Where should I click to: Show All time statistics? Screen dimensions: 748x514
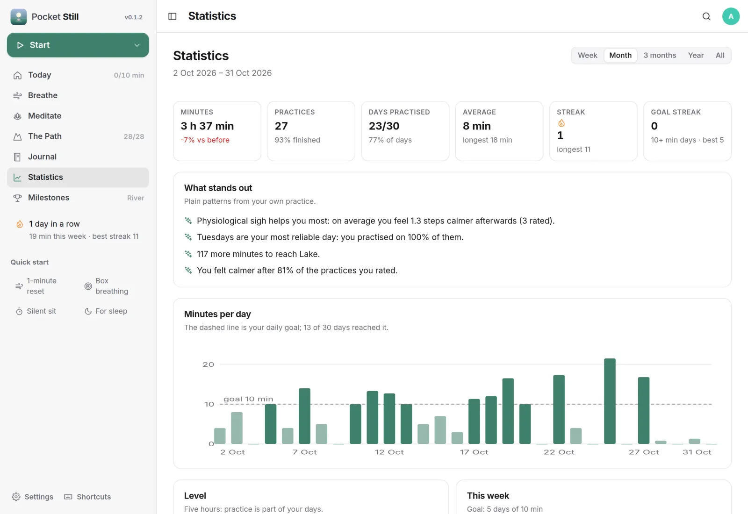click(x=720, y=56)
